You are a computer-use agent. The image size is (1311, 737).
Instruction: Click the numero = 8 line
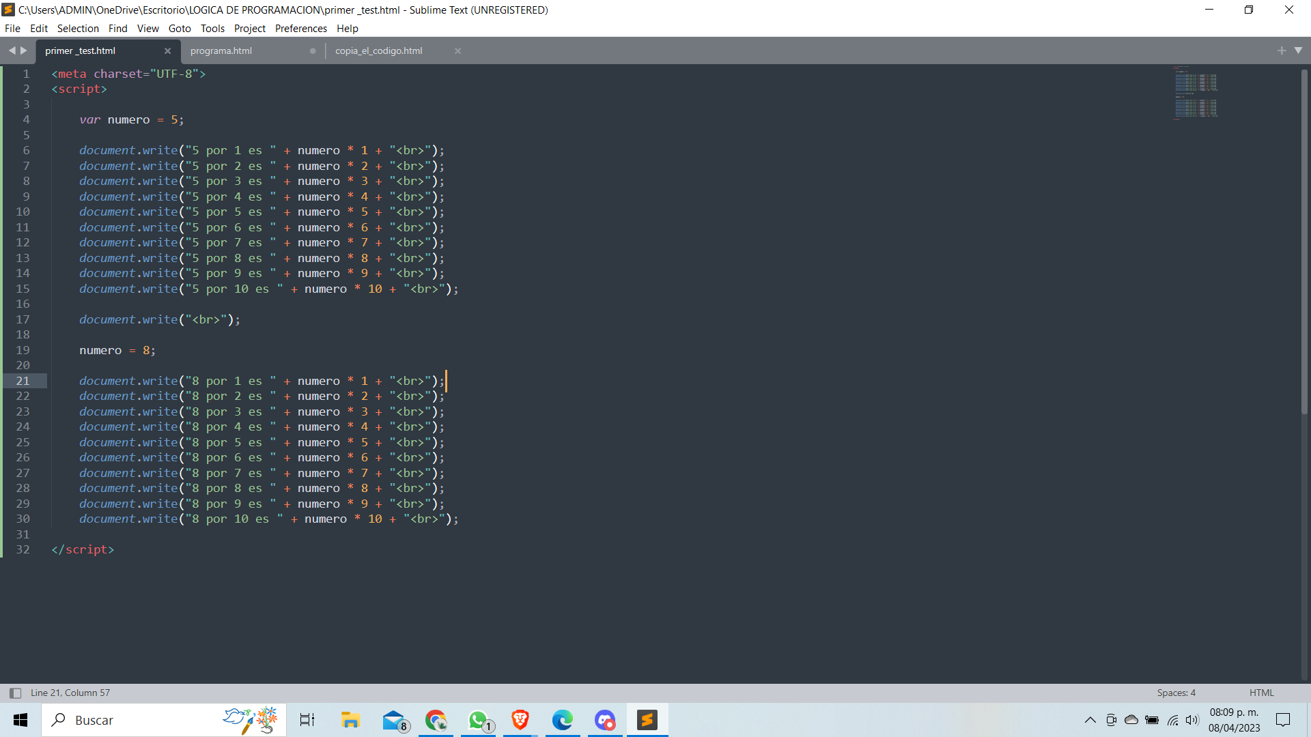[117, 351]
